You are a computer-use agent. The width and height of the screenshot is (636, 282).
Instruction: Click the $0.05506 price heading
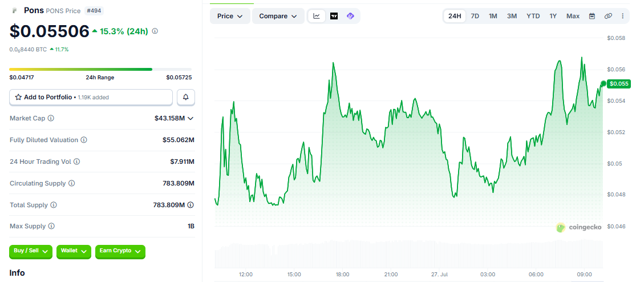tap(49, 31)
